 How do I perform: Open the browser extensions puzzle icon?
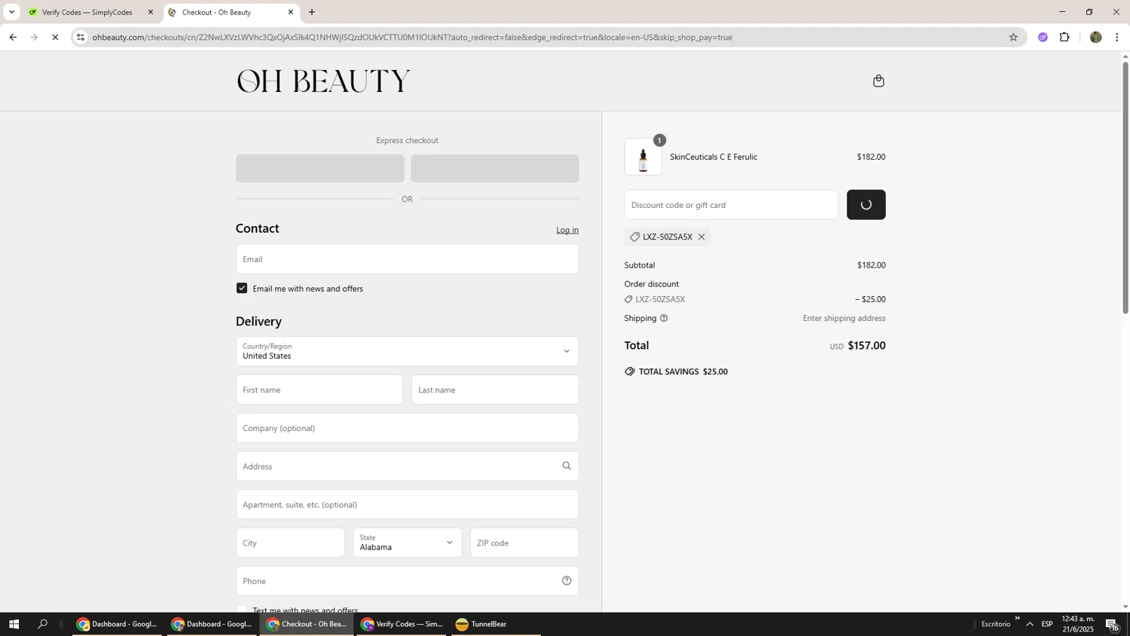coord(1064,37)
